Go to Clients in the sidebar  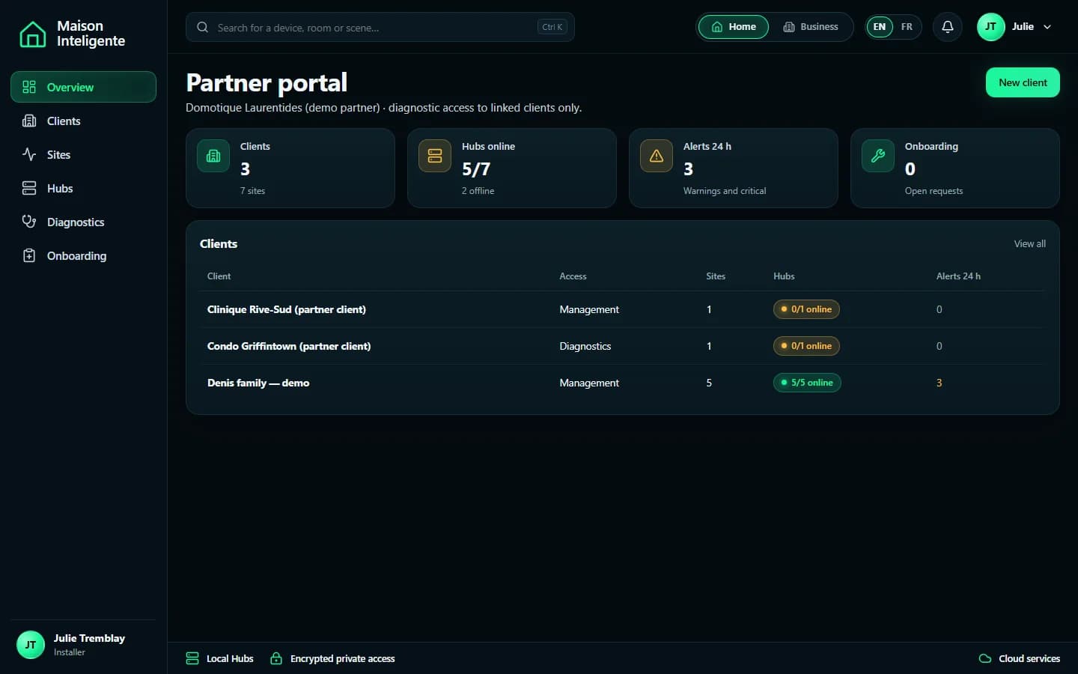(x=83, y=121)
